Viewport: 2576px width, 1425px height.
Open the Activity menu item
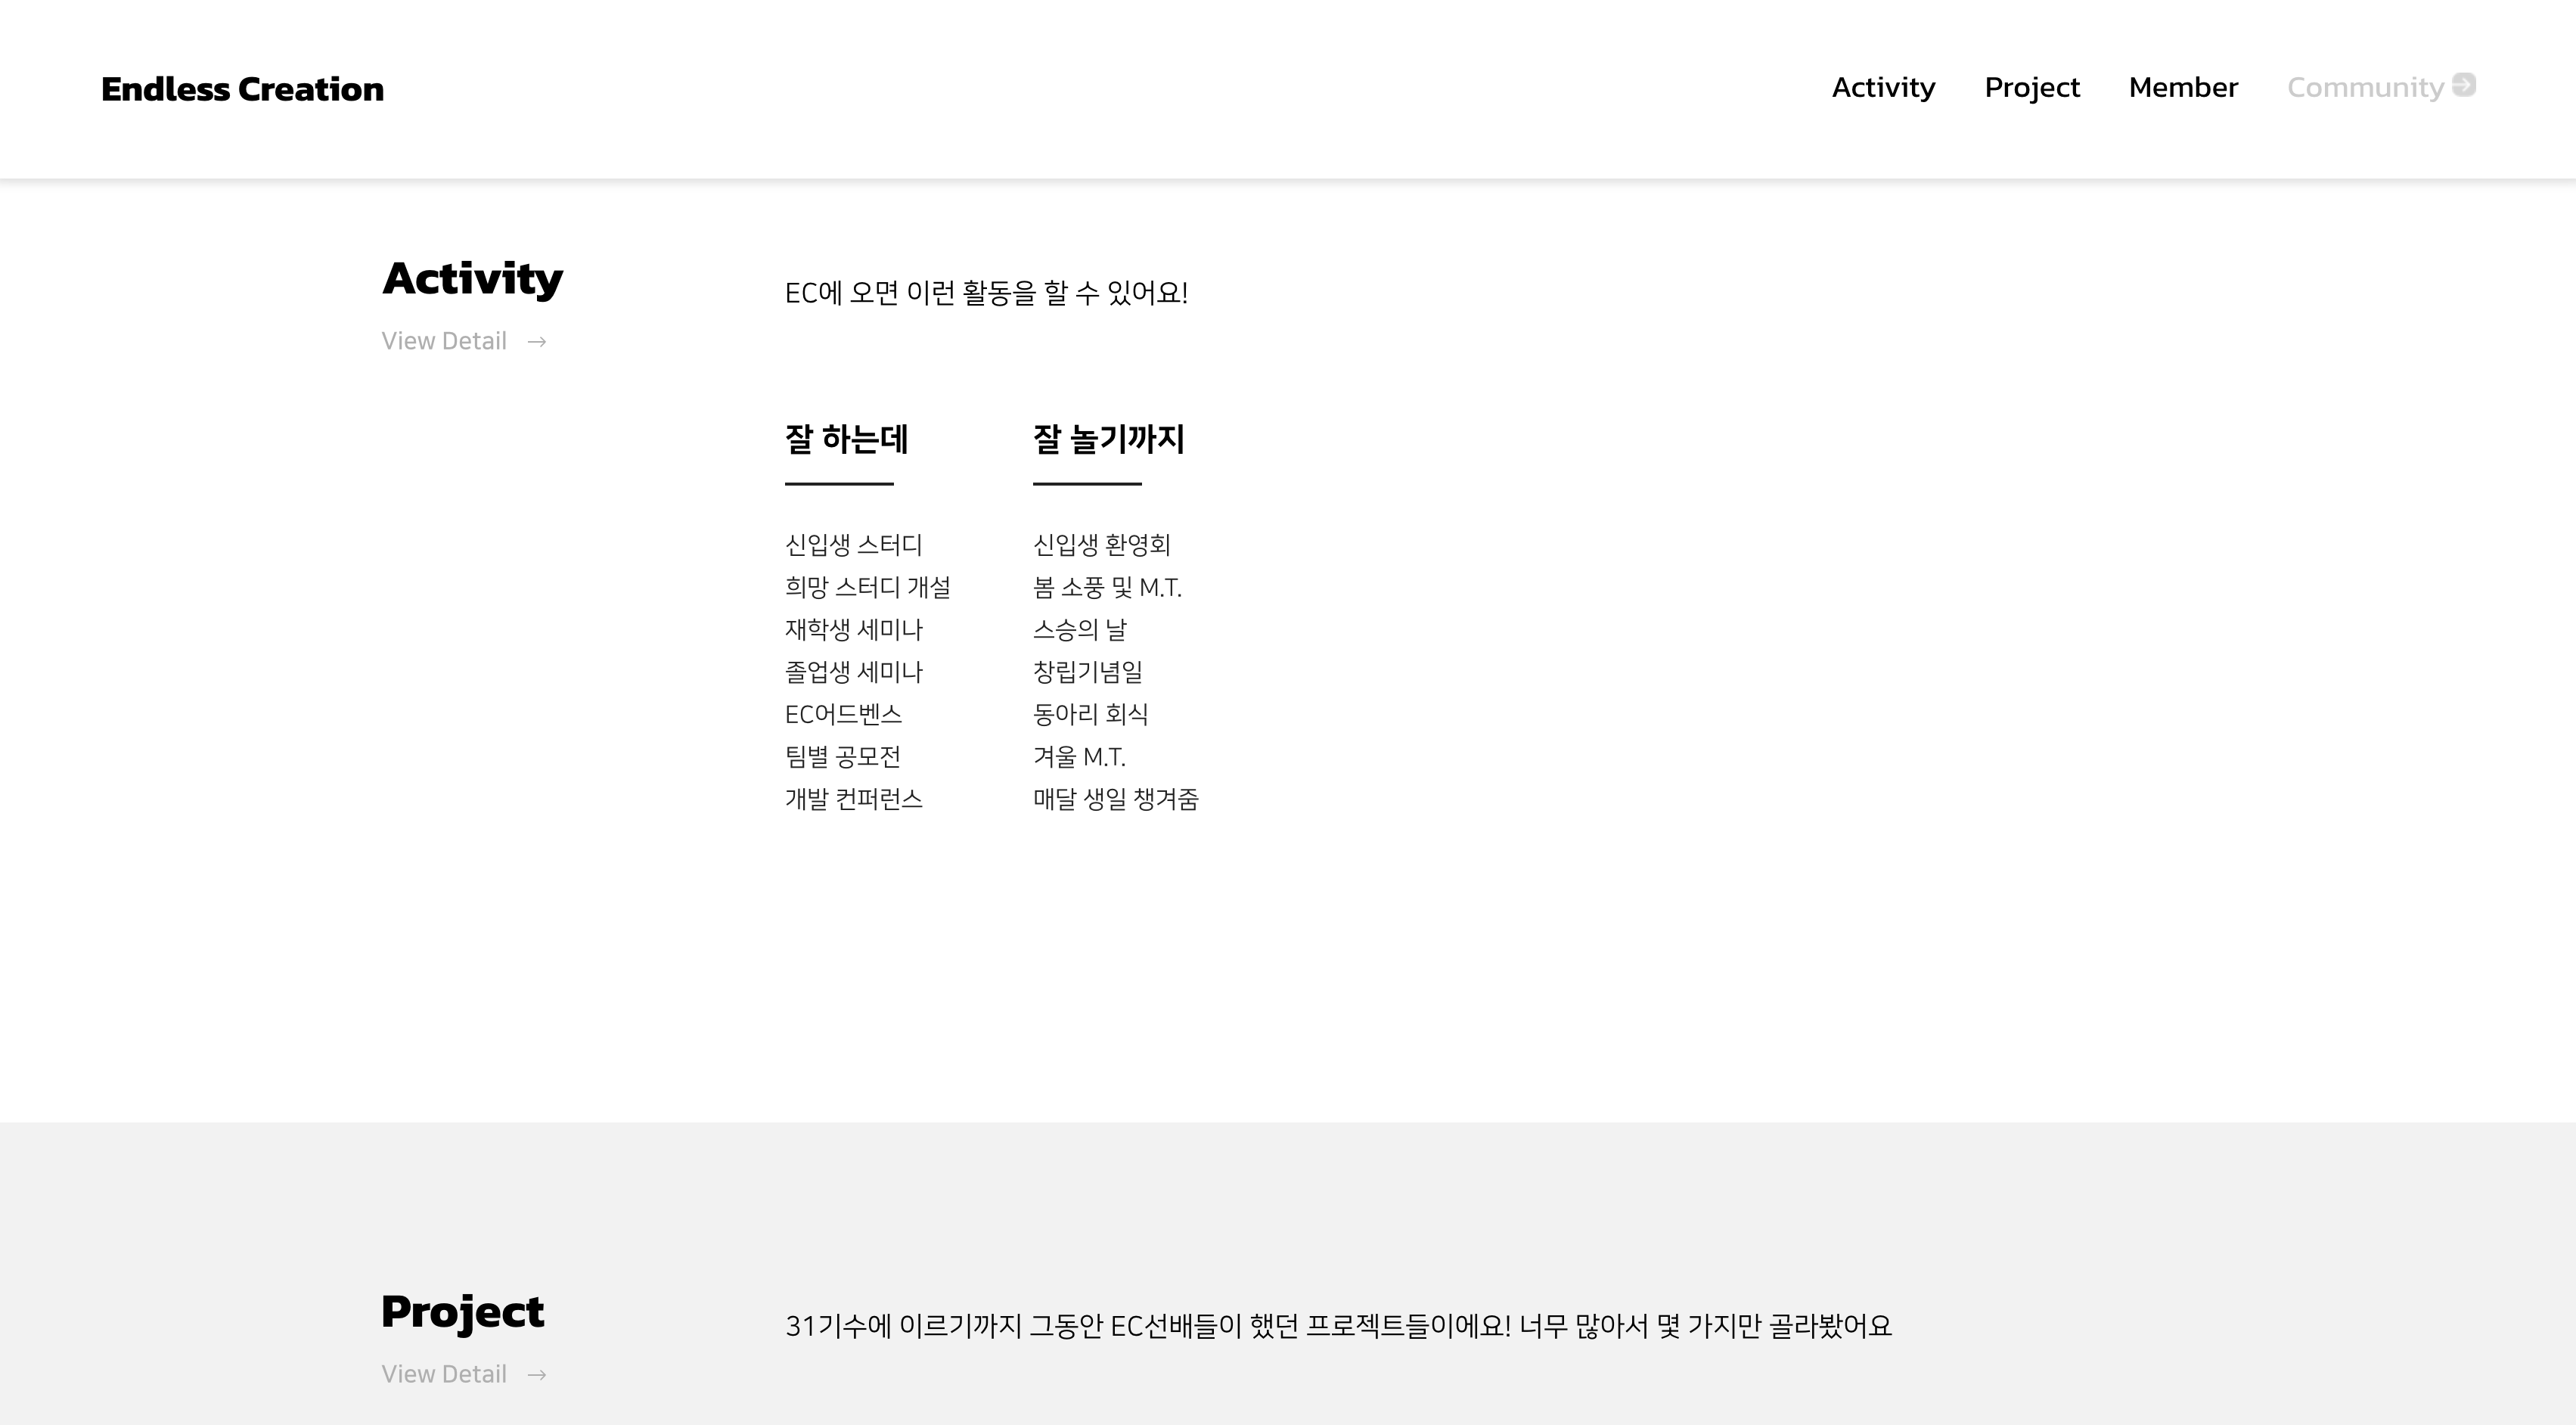coord(1883,88)
